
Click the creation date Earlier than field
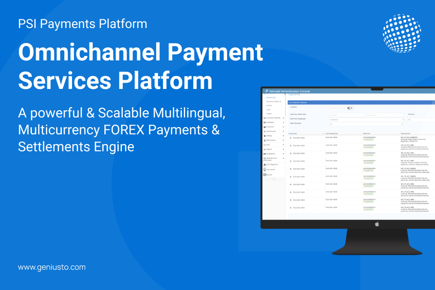click(385, 115)
